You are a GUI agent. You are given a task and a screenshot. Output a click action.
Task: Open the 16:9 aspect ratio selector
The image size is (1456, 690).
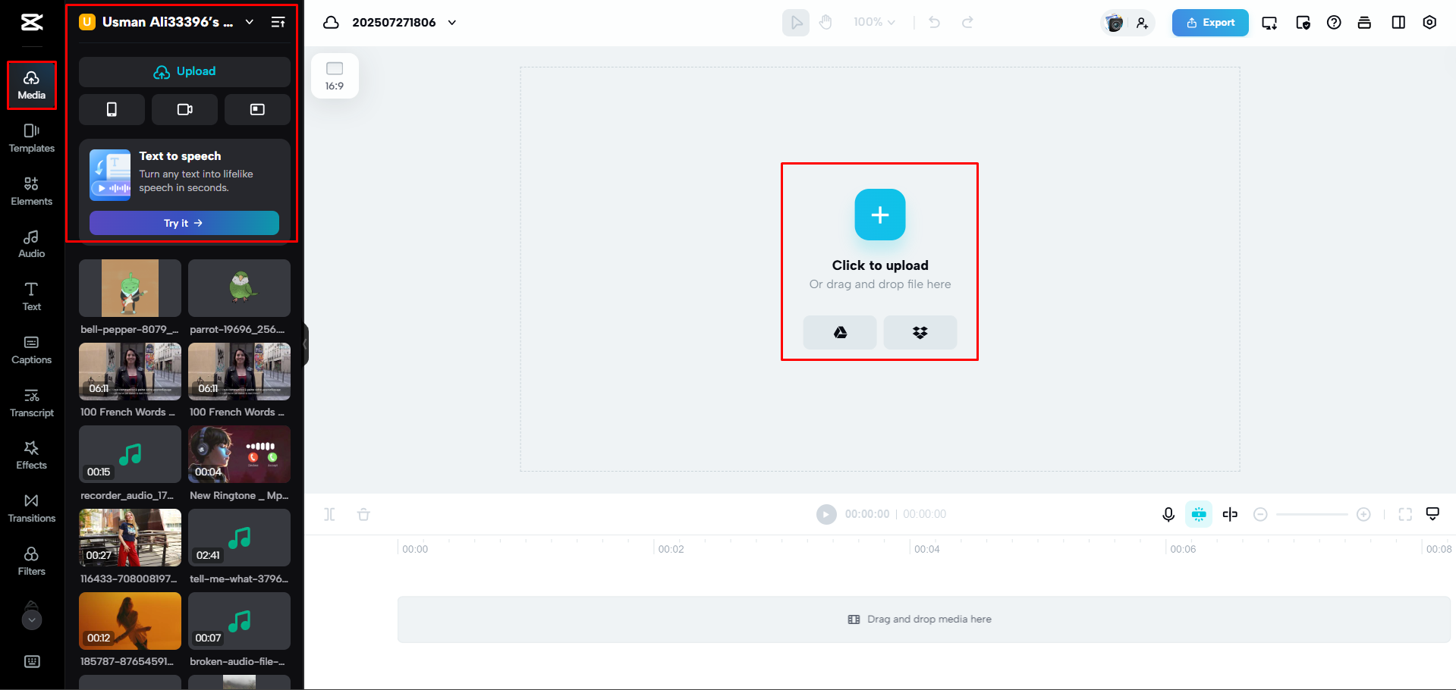click(335, 76)
